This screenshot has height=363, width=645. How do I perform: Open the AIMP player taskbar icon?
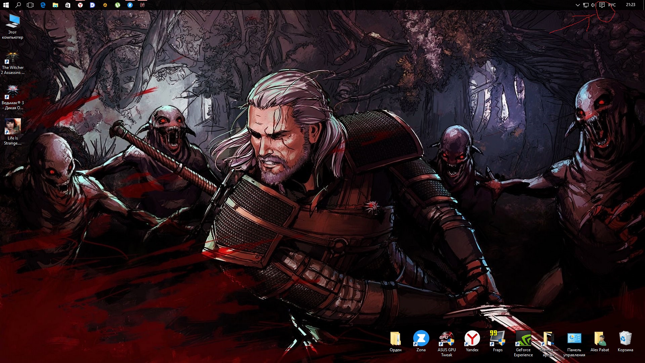click(105, 5)
